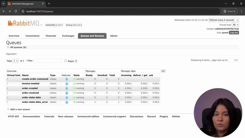Open the tab search dropdown arrow

coord(3,3)
